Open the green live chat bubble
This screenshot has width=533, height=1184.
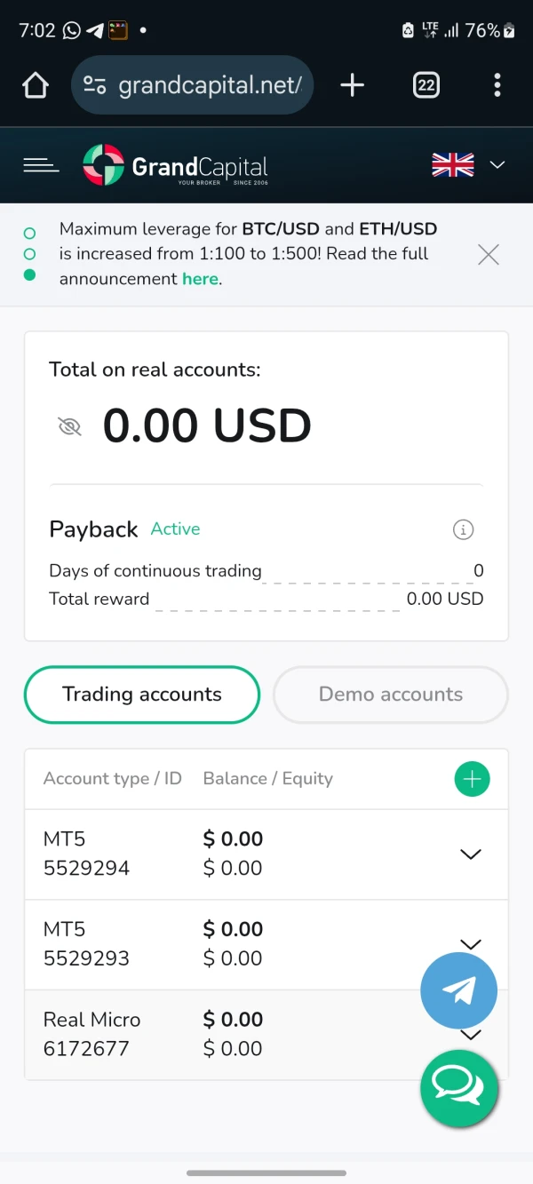[x=458, y=1087]
